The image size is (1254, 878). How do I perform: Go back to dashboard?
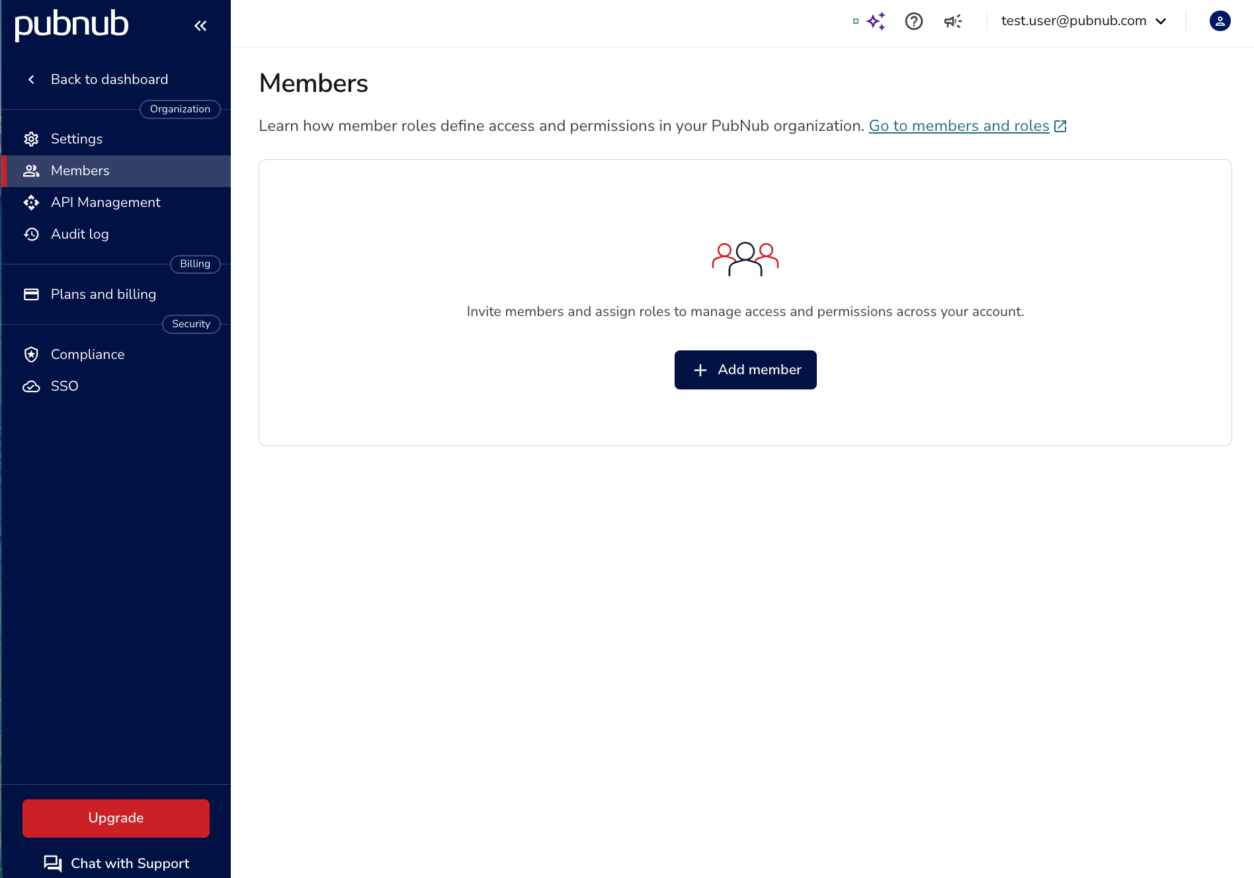(98, 79)
